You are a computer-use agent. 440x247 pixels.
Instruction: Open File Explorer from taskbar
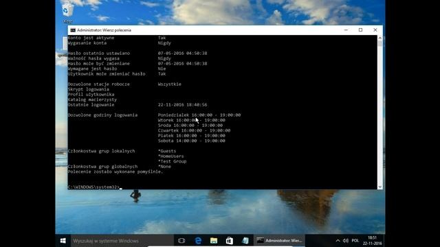(214, 241)
